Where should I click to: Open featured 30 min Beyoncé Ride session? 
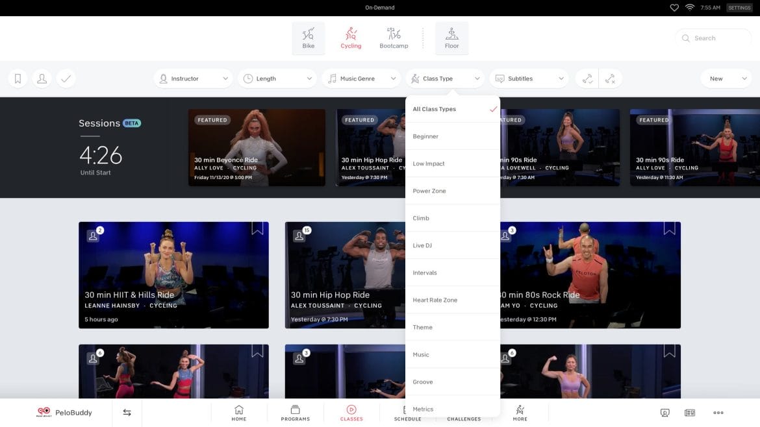[x=257, y=147]
